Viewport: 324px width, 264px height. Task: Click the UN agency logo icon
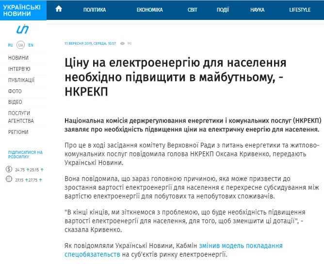(x=22, y=29)
